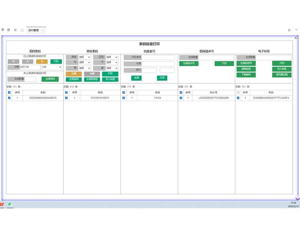Switch to the 资料管理 tab
300x235 pixels.
tap(33, 30)
